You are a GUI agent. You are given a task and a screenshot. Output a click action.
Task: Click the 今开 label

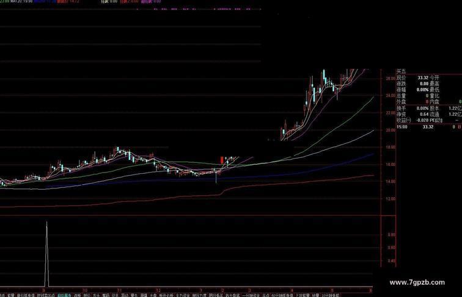pyautogui.click(x=435, y=77)
